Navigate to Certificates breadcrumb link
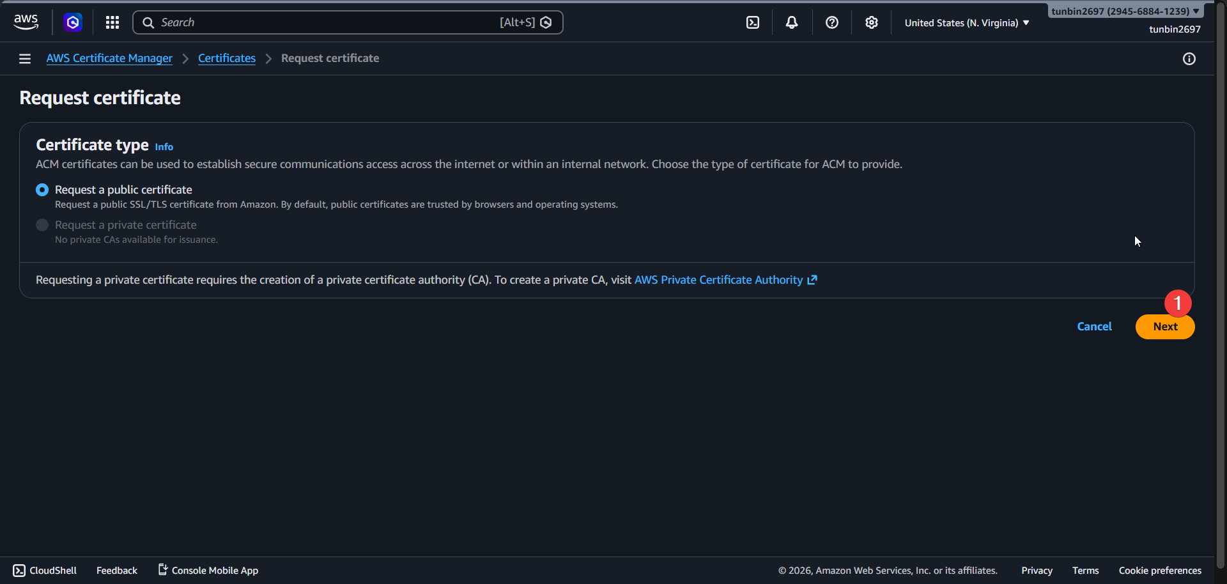This screenshot has height=584, width=1227. click(x=226, y=58)
